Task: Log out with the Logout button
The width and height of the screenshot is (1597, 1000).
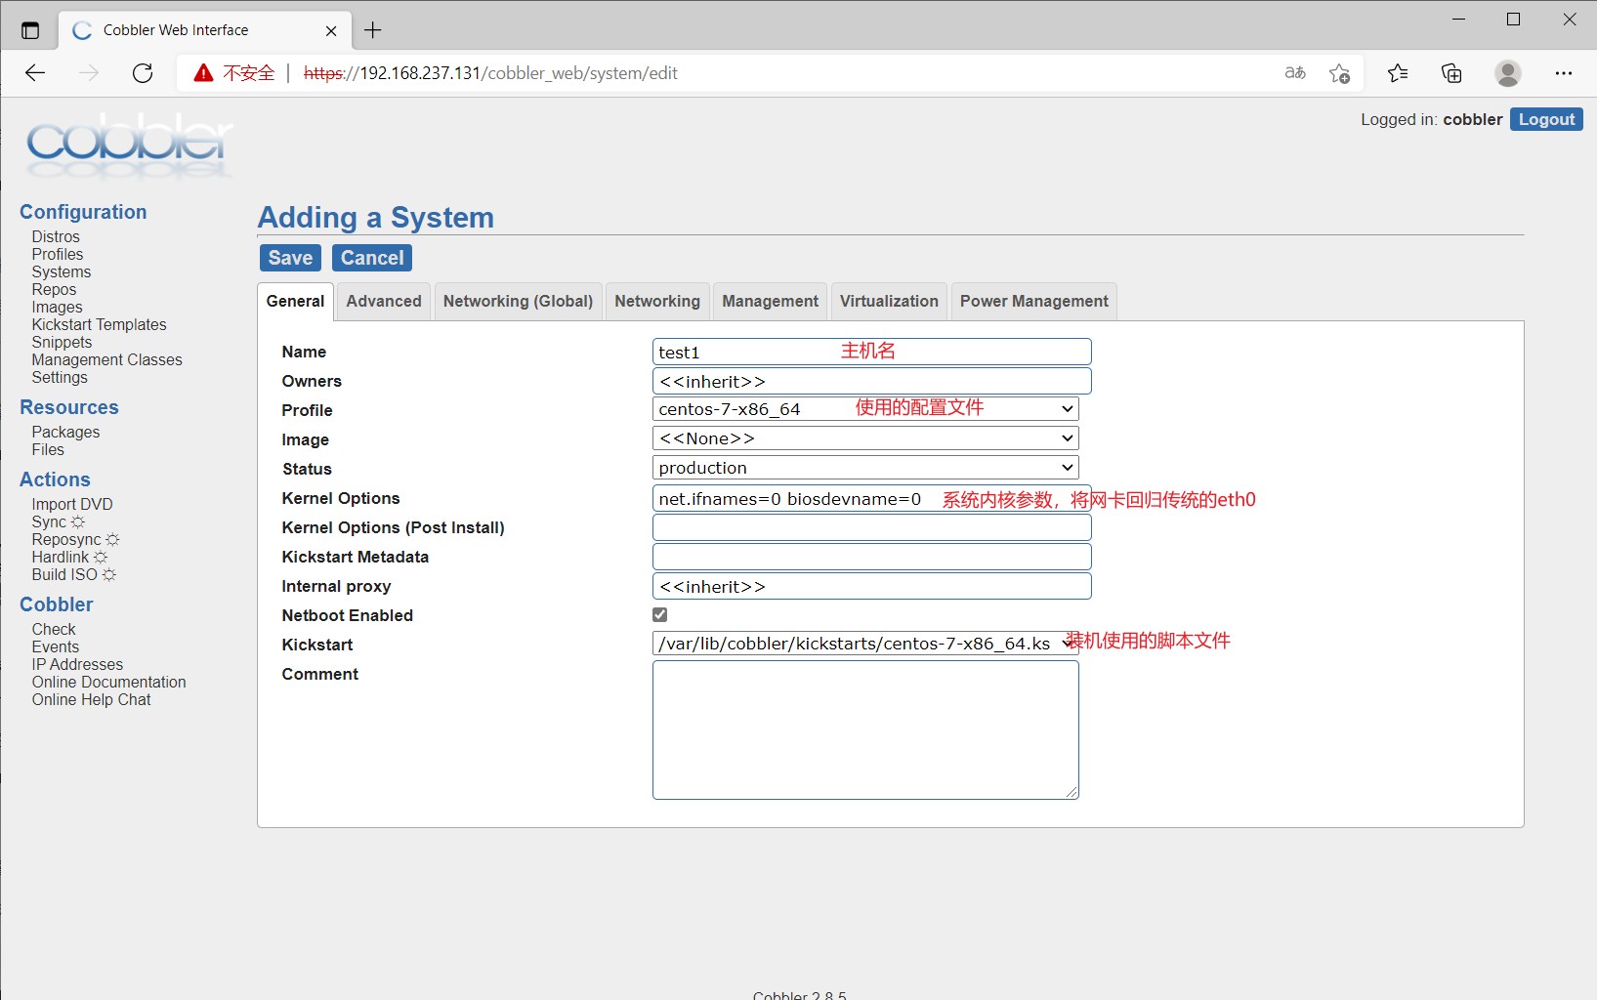Action: [1546, 119]
